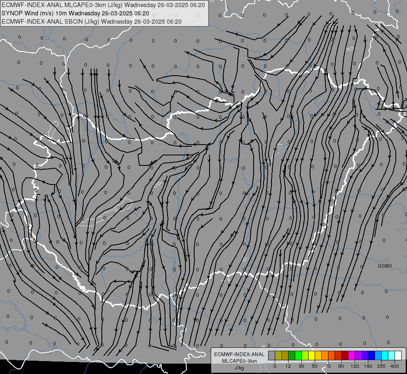The height and width of the screenshot is (374, 407).
Task: Click the dark red legend swatch
Action: [x=345, y=355]
